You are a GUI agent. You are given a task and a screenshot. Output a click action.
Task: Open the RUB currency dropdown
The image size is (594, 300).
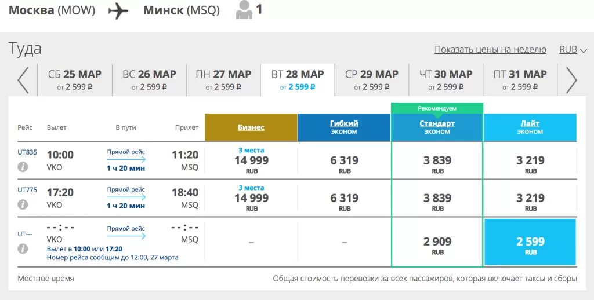click(573, 50)
